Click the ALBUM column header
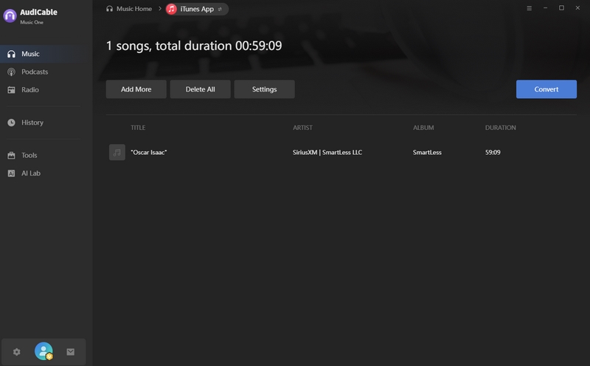 click(423, 128)
